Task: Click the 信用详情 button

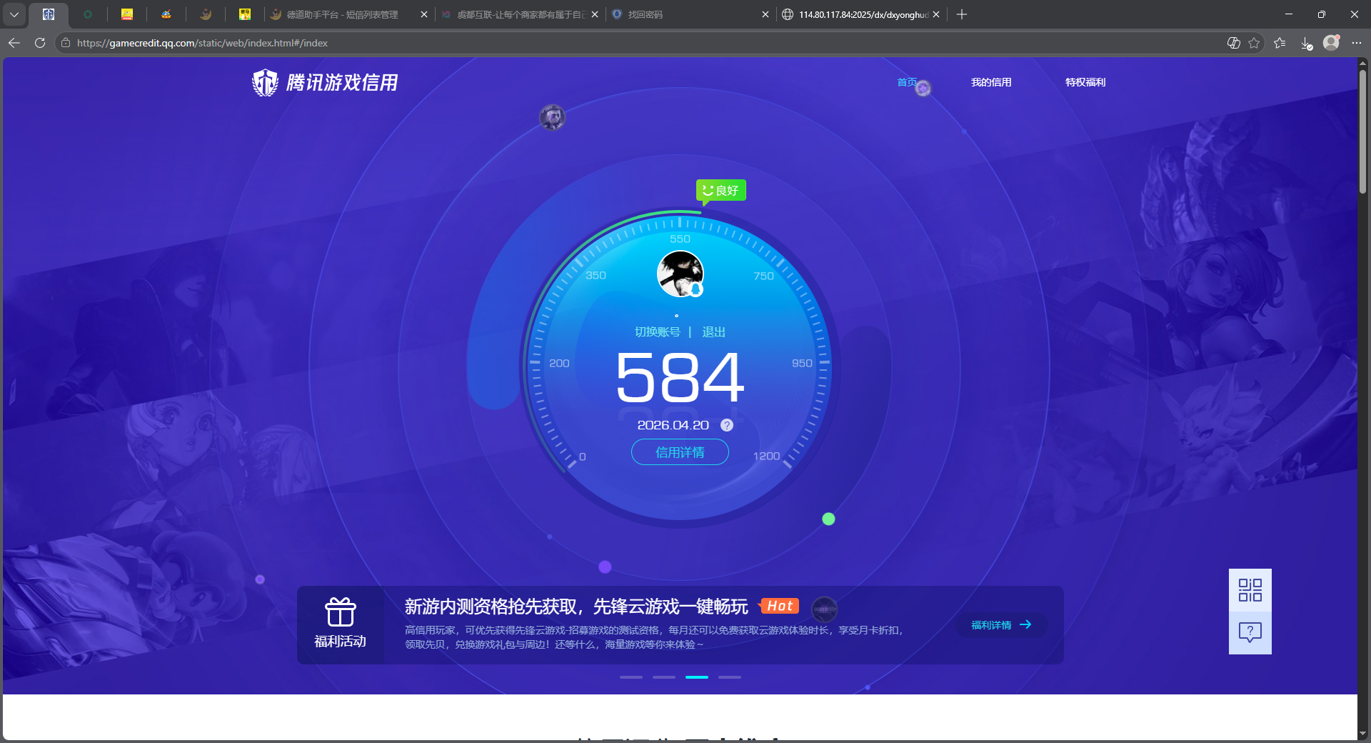Action: pyautogui.click(x=679, y=452)
